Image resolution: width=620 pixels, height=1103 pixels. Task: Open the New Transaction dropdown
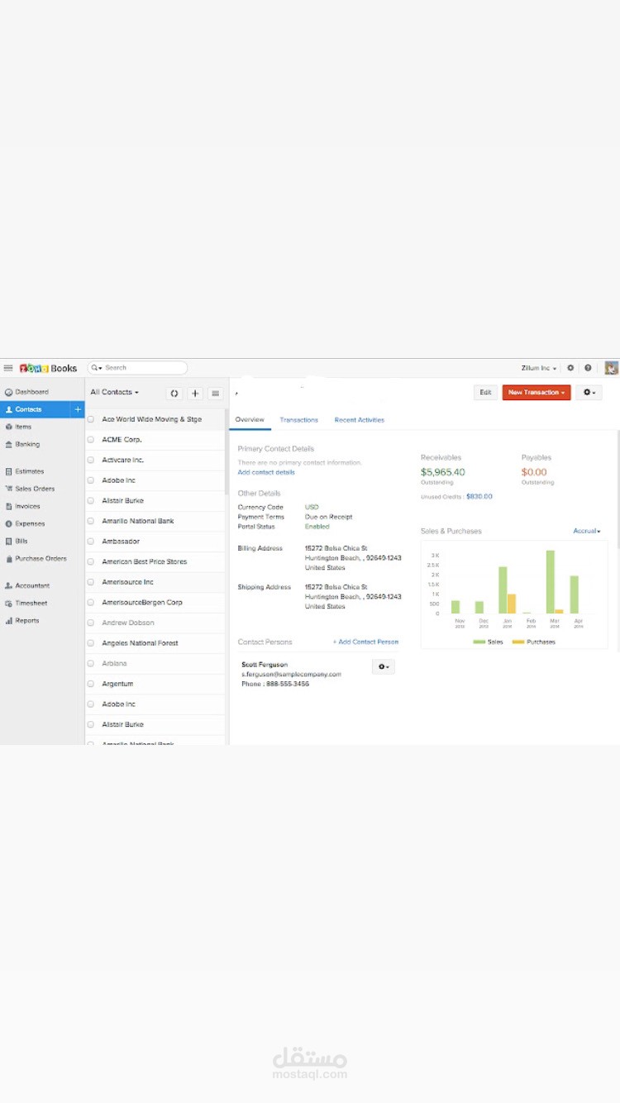(537, 393)
